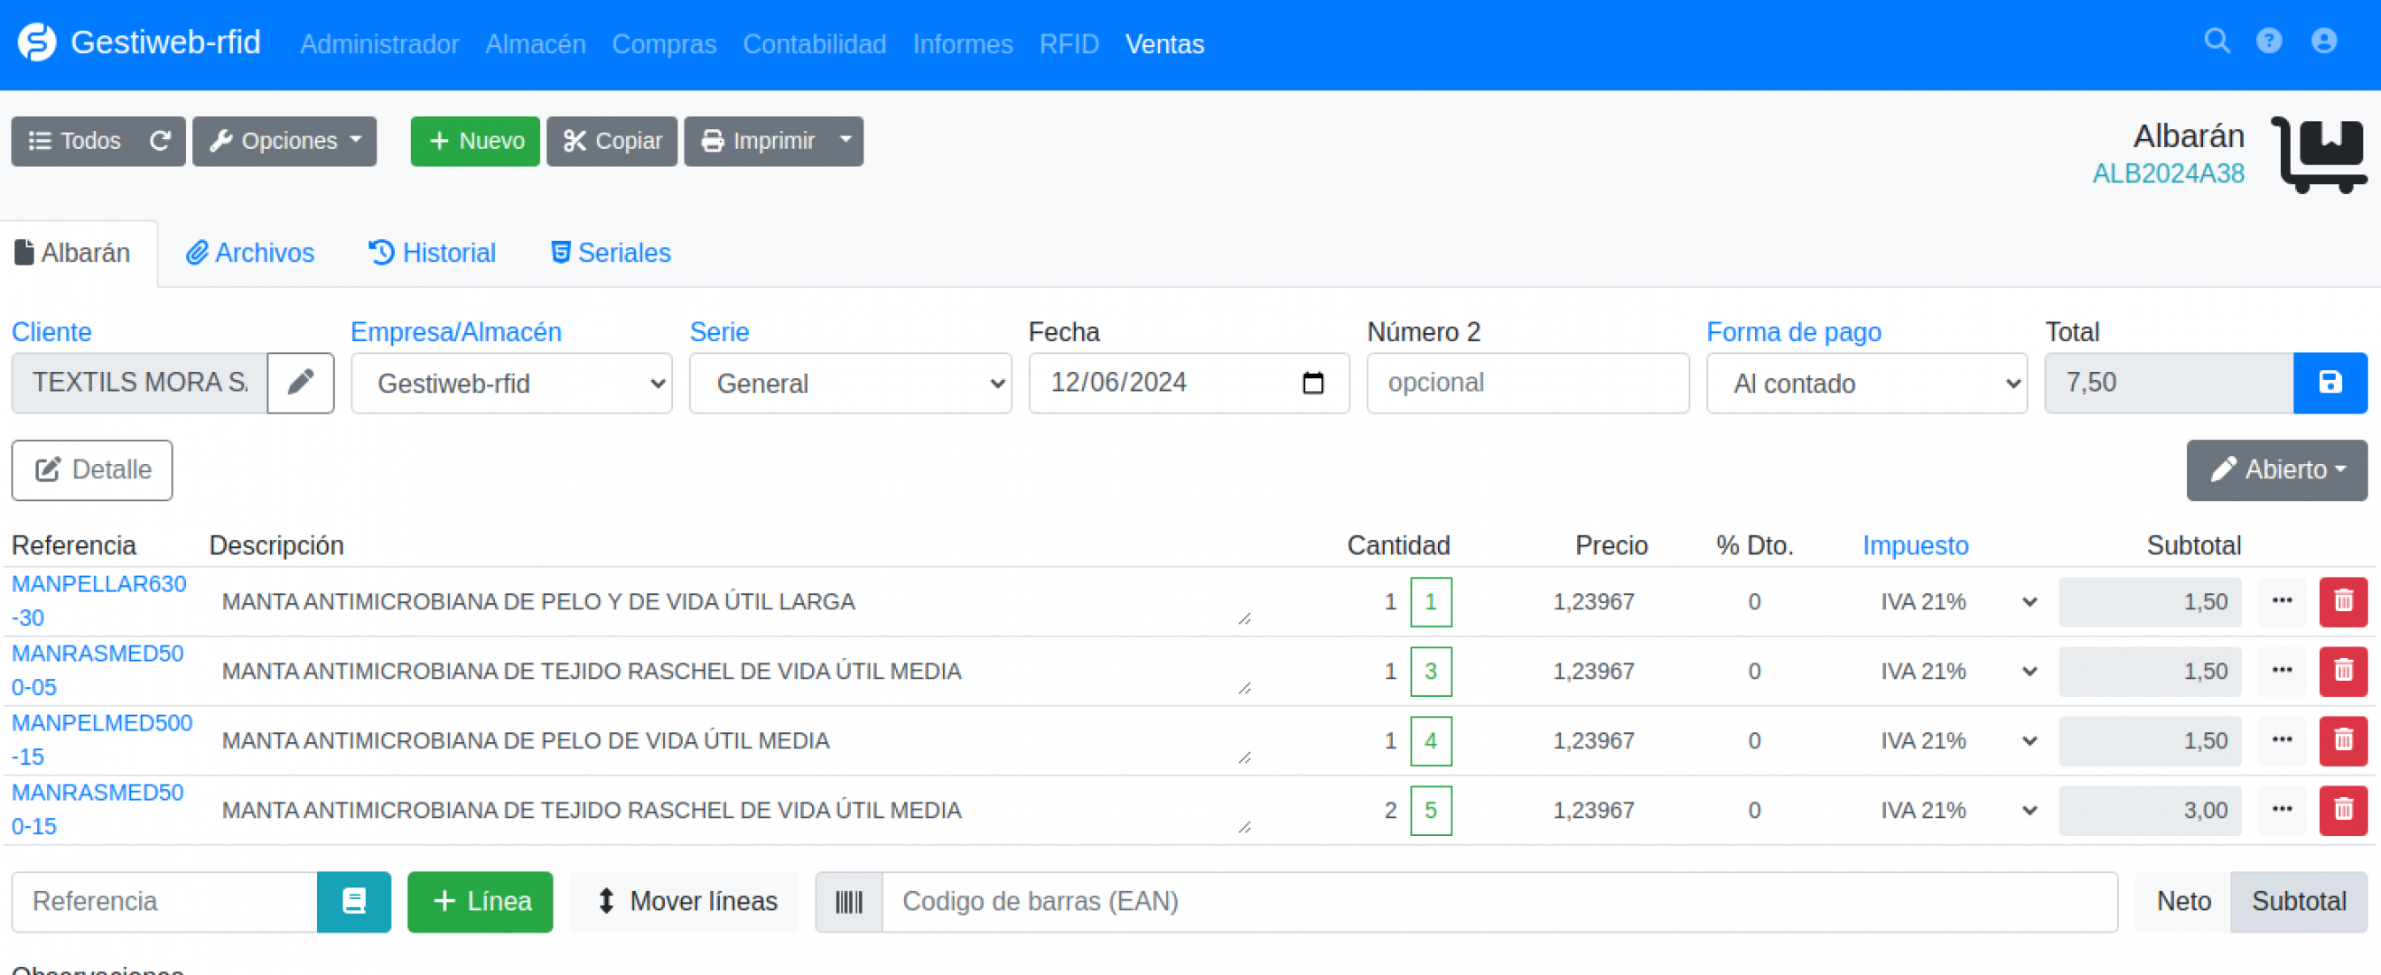Image resolution: width=2381 pixels, height=975 pixels.
Task: Reload with the refresh arrow button
Action: [x=160, y=142]
